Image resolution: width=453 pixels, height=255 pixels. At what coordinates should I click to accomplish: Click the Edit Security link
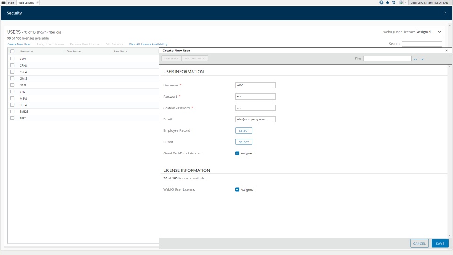click(x=114, y=44)
